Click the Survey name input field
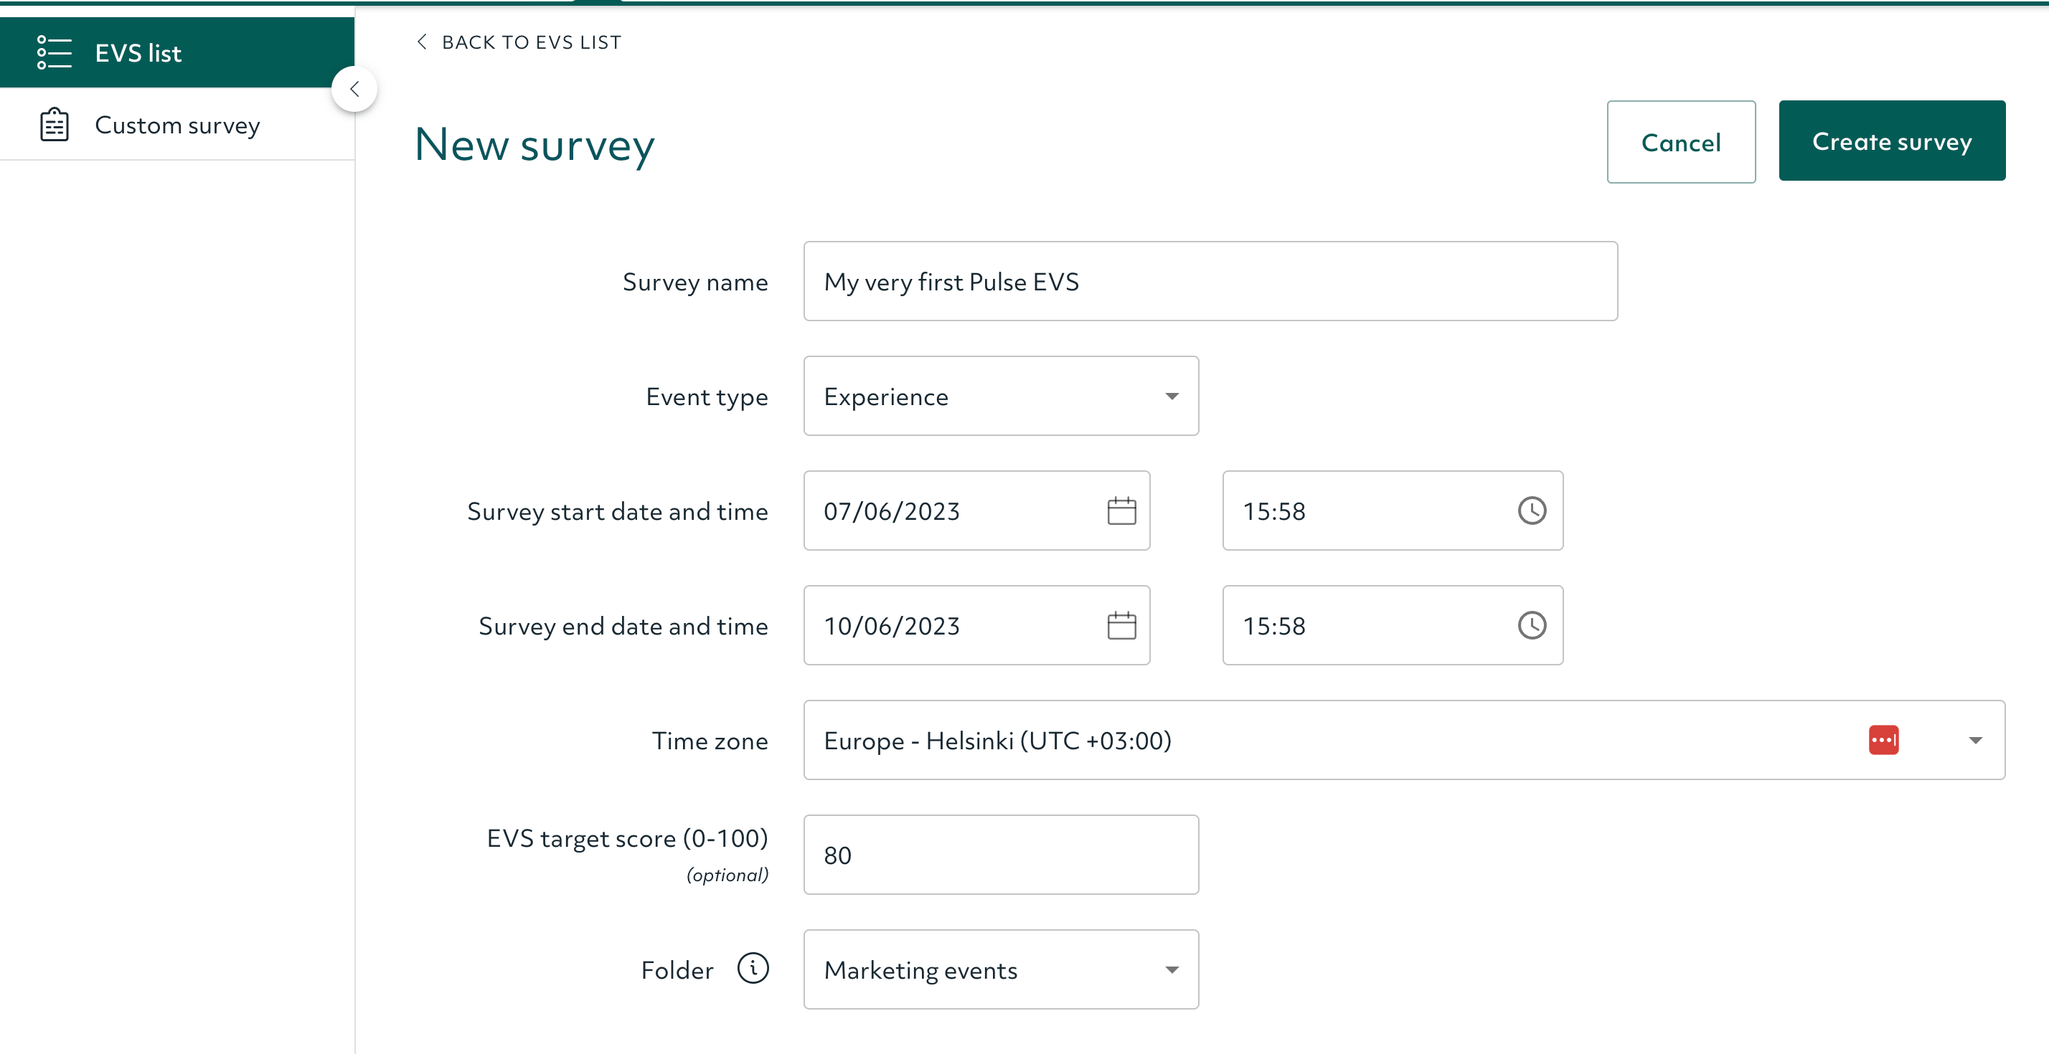 (x=1209, y=280)
